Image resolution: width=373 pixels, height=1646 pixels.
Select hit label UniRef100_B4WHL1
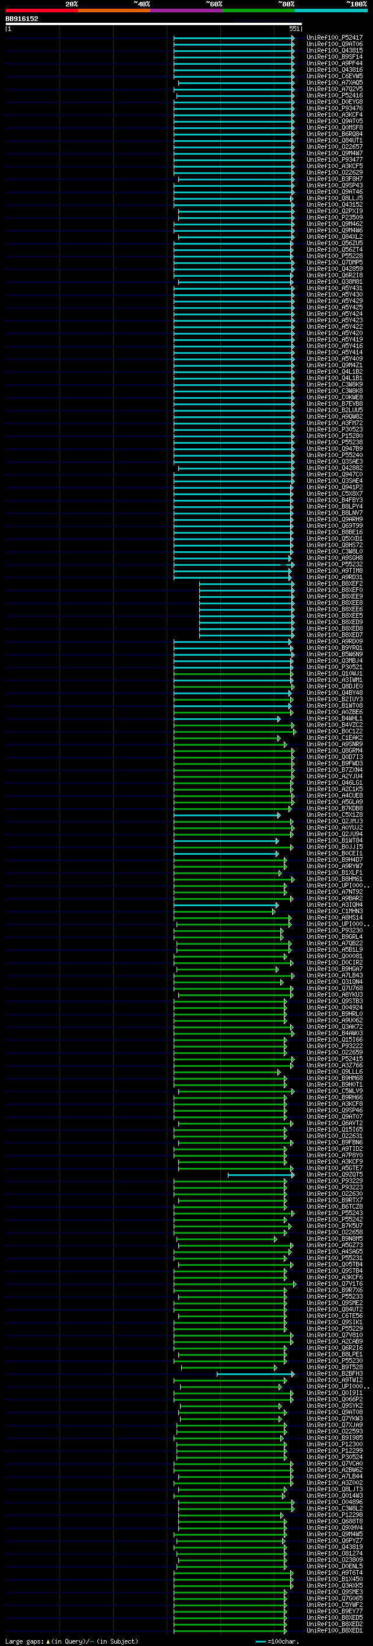(x=335, y=718)
